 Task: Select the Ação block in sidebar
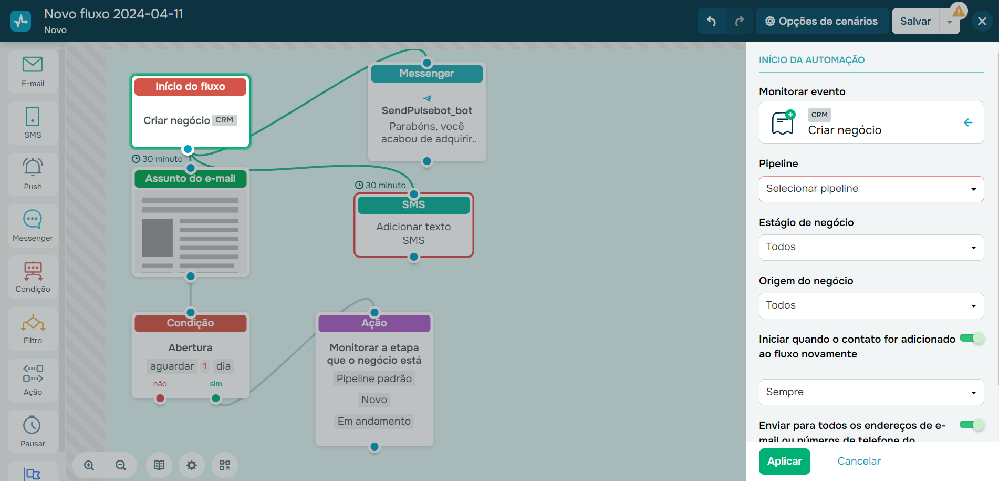(33, 380)
